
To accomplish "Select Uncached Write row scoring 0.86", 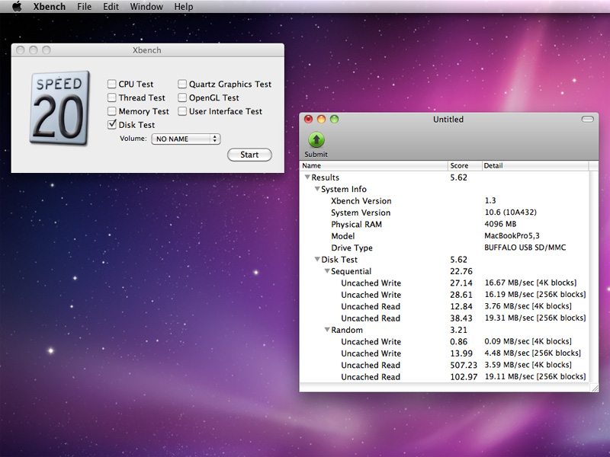I will pyautogui.click(x=445, y=341).
